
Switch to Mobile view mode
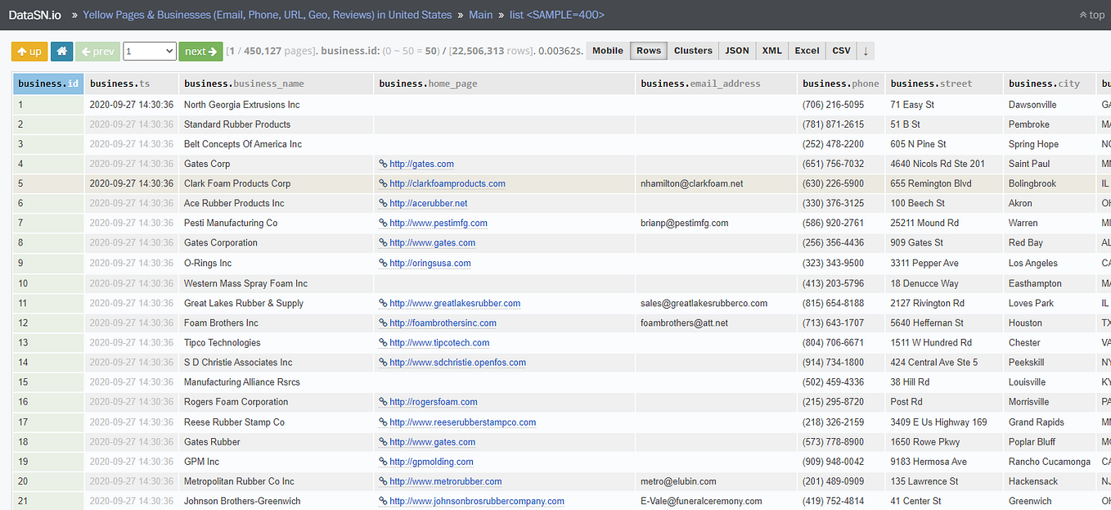tap(607, 50)
